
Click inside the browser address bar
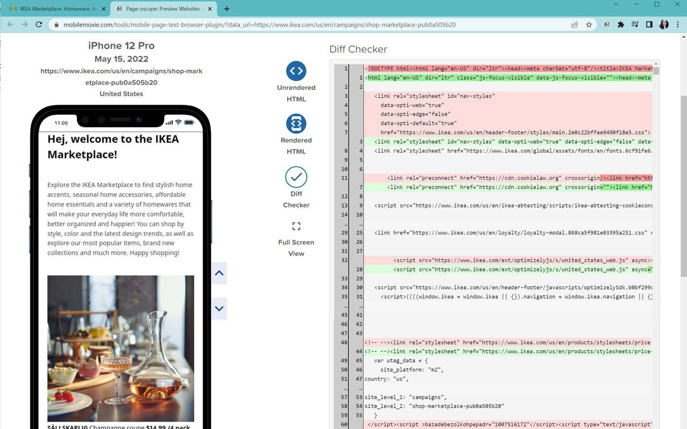click(268, 24)
